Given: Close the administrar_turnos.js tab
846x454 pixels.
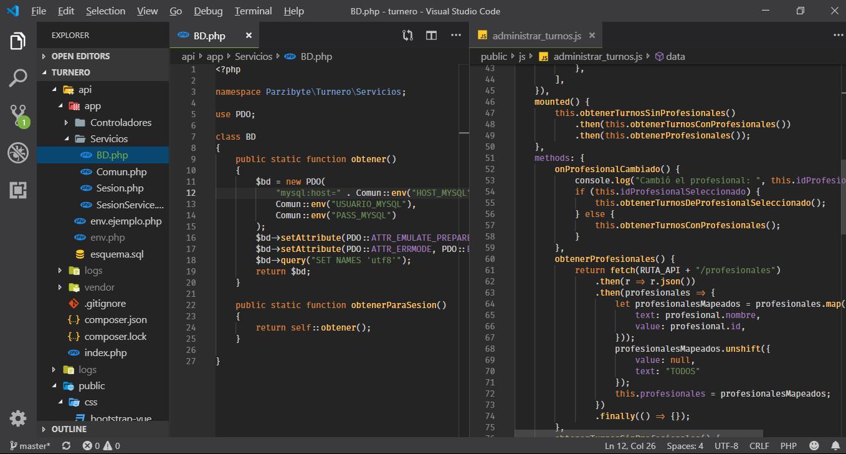Looking at the screenshot, I should coord(592,36).
